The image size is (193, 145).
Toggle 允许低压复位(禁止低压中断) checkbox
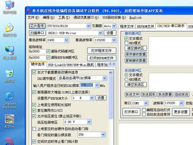(34, 116)
